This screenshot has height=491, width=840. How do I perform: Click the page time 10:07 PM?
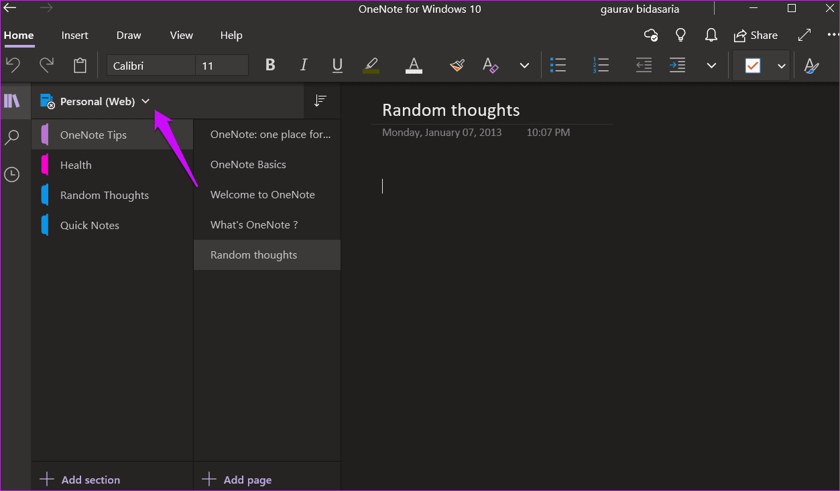548,133
